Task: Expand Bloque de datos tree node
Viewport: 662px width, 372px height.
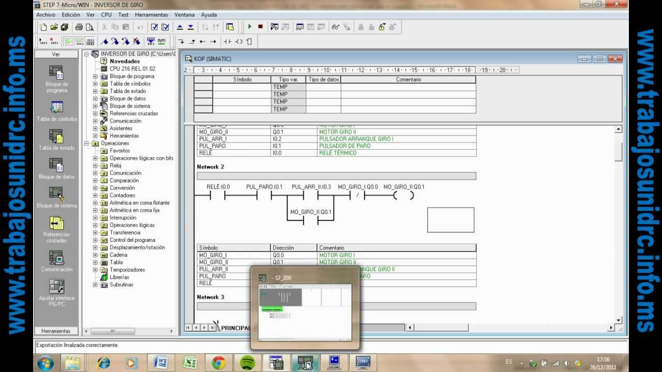Action: [95, 99]
